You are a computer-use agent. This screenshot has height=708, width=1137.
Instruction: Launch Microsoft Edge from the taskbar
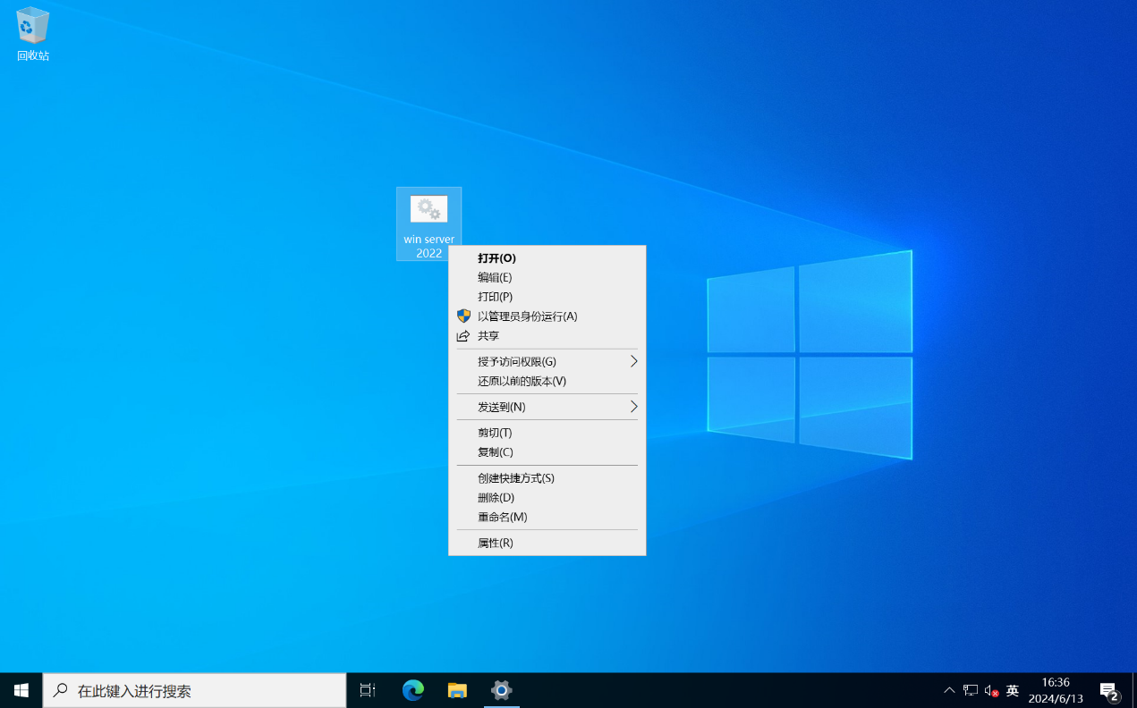pos(412,690)
